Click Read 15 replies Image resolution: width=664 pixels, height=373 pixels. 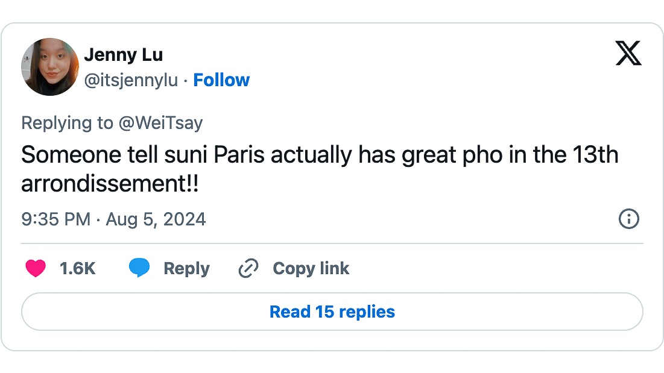tap(332, 312)
